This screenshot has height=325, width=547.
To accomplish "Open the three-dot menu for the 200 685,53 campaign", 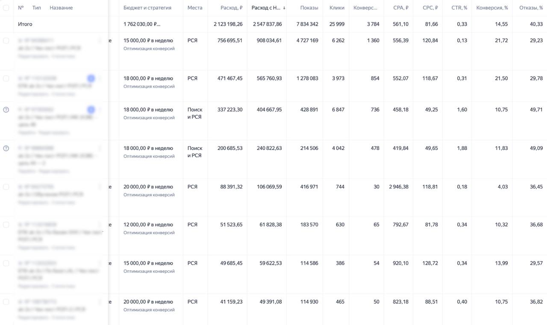I will (100, 148).
